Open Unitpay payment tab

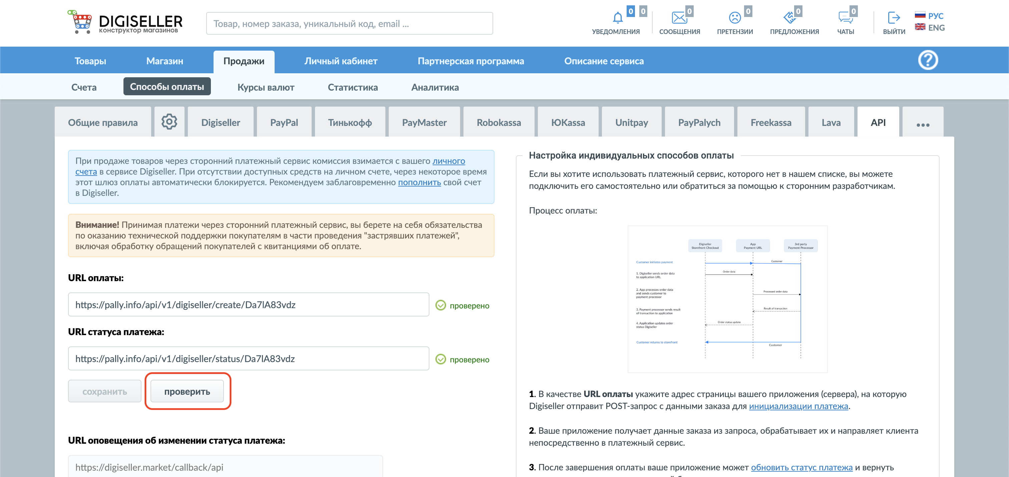(x=631, y=122)
